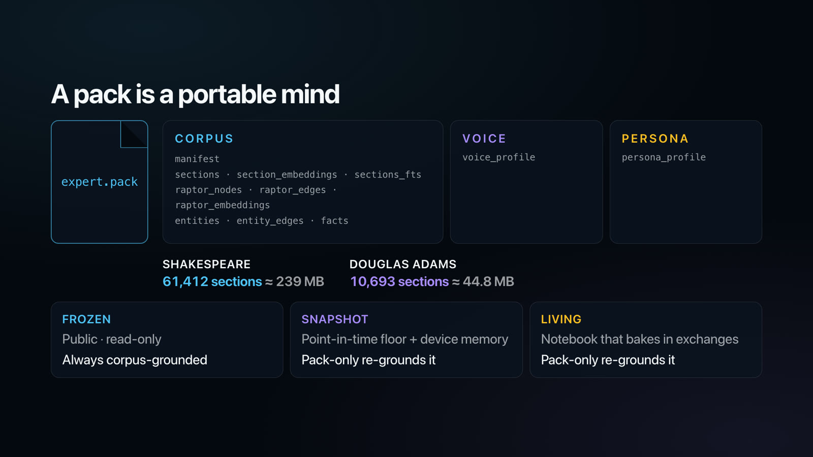Open the FROZEN mode card

pos(167,340)
